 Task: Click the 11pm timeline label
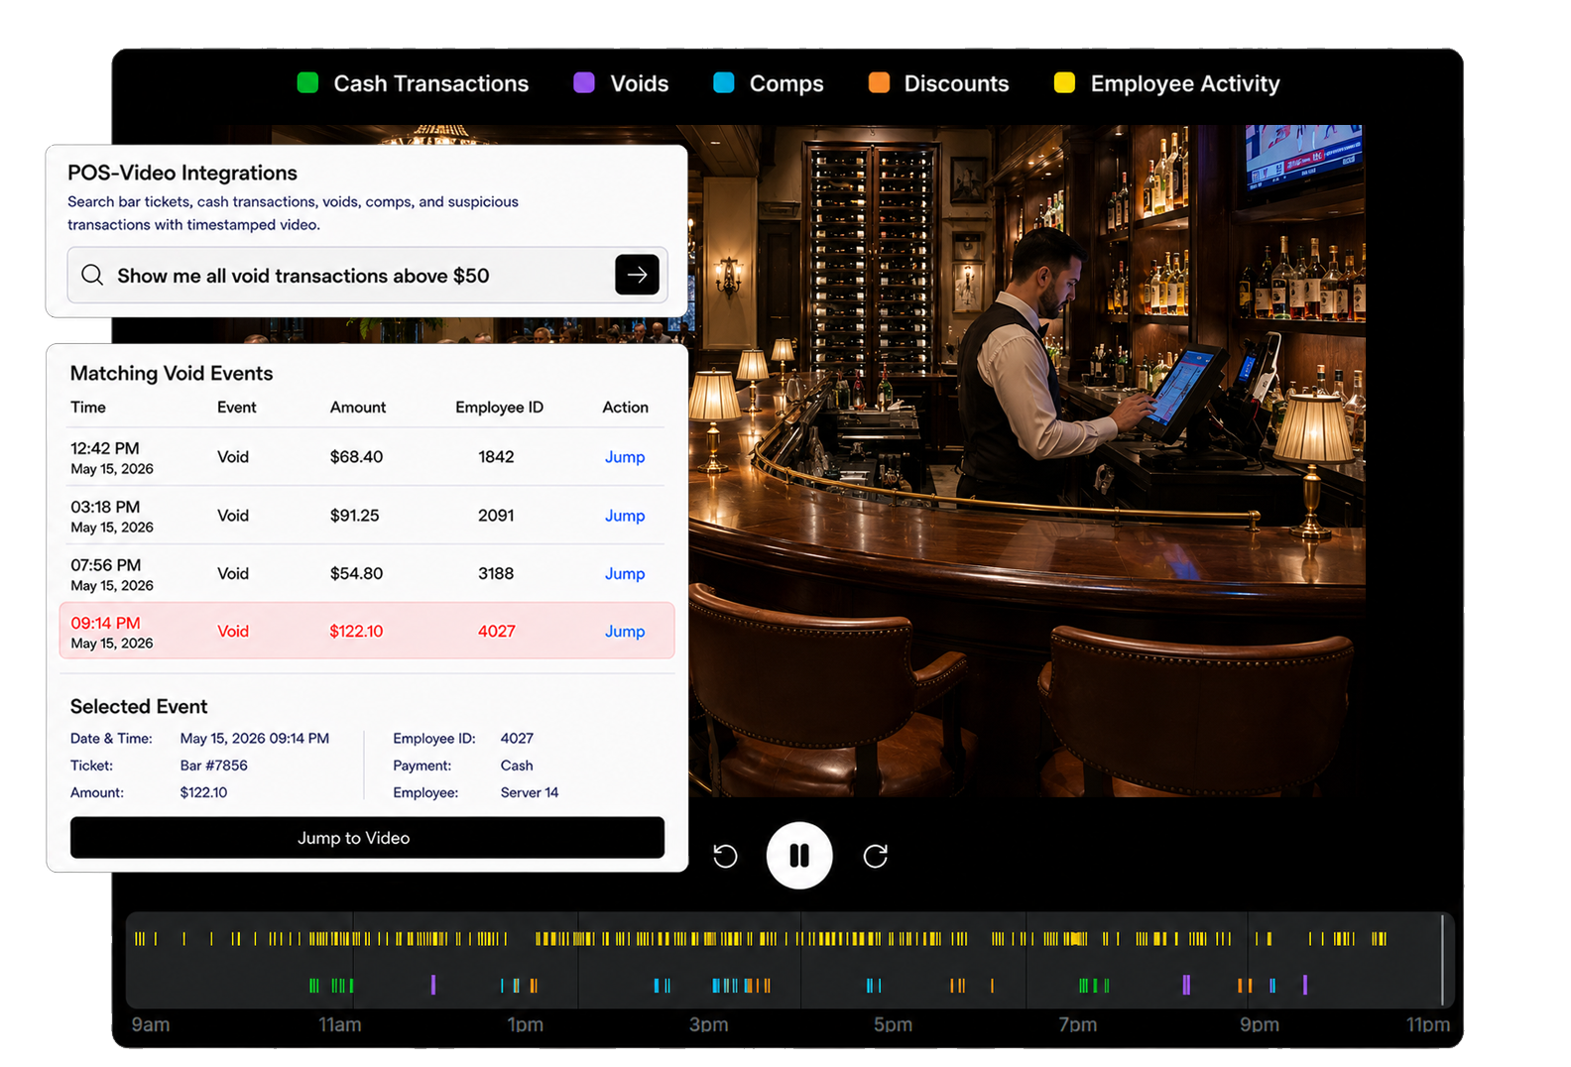(1428, 1024)
